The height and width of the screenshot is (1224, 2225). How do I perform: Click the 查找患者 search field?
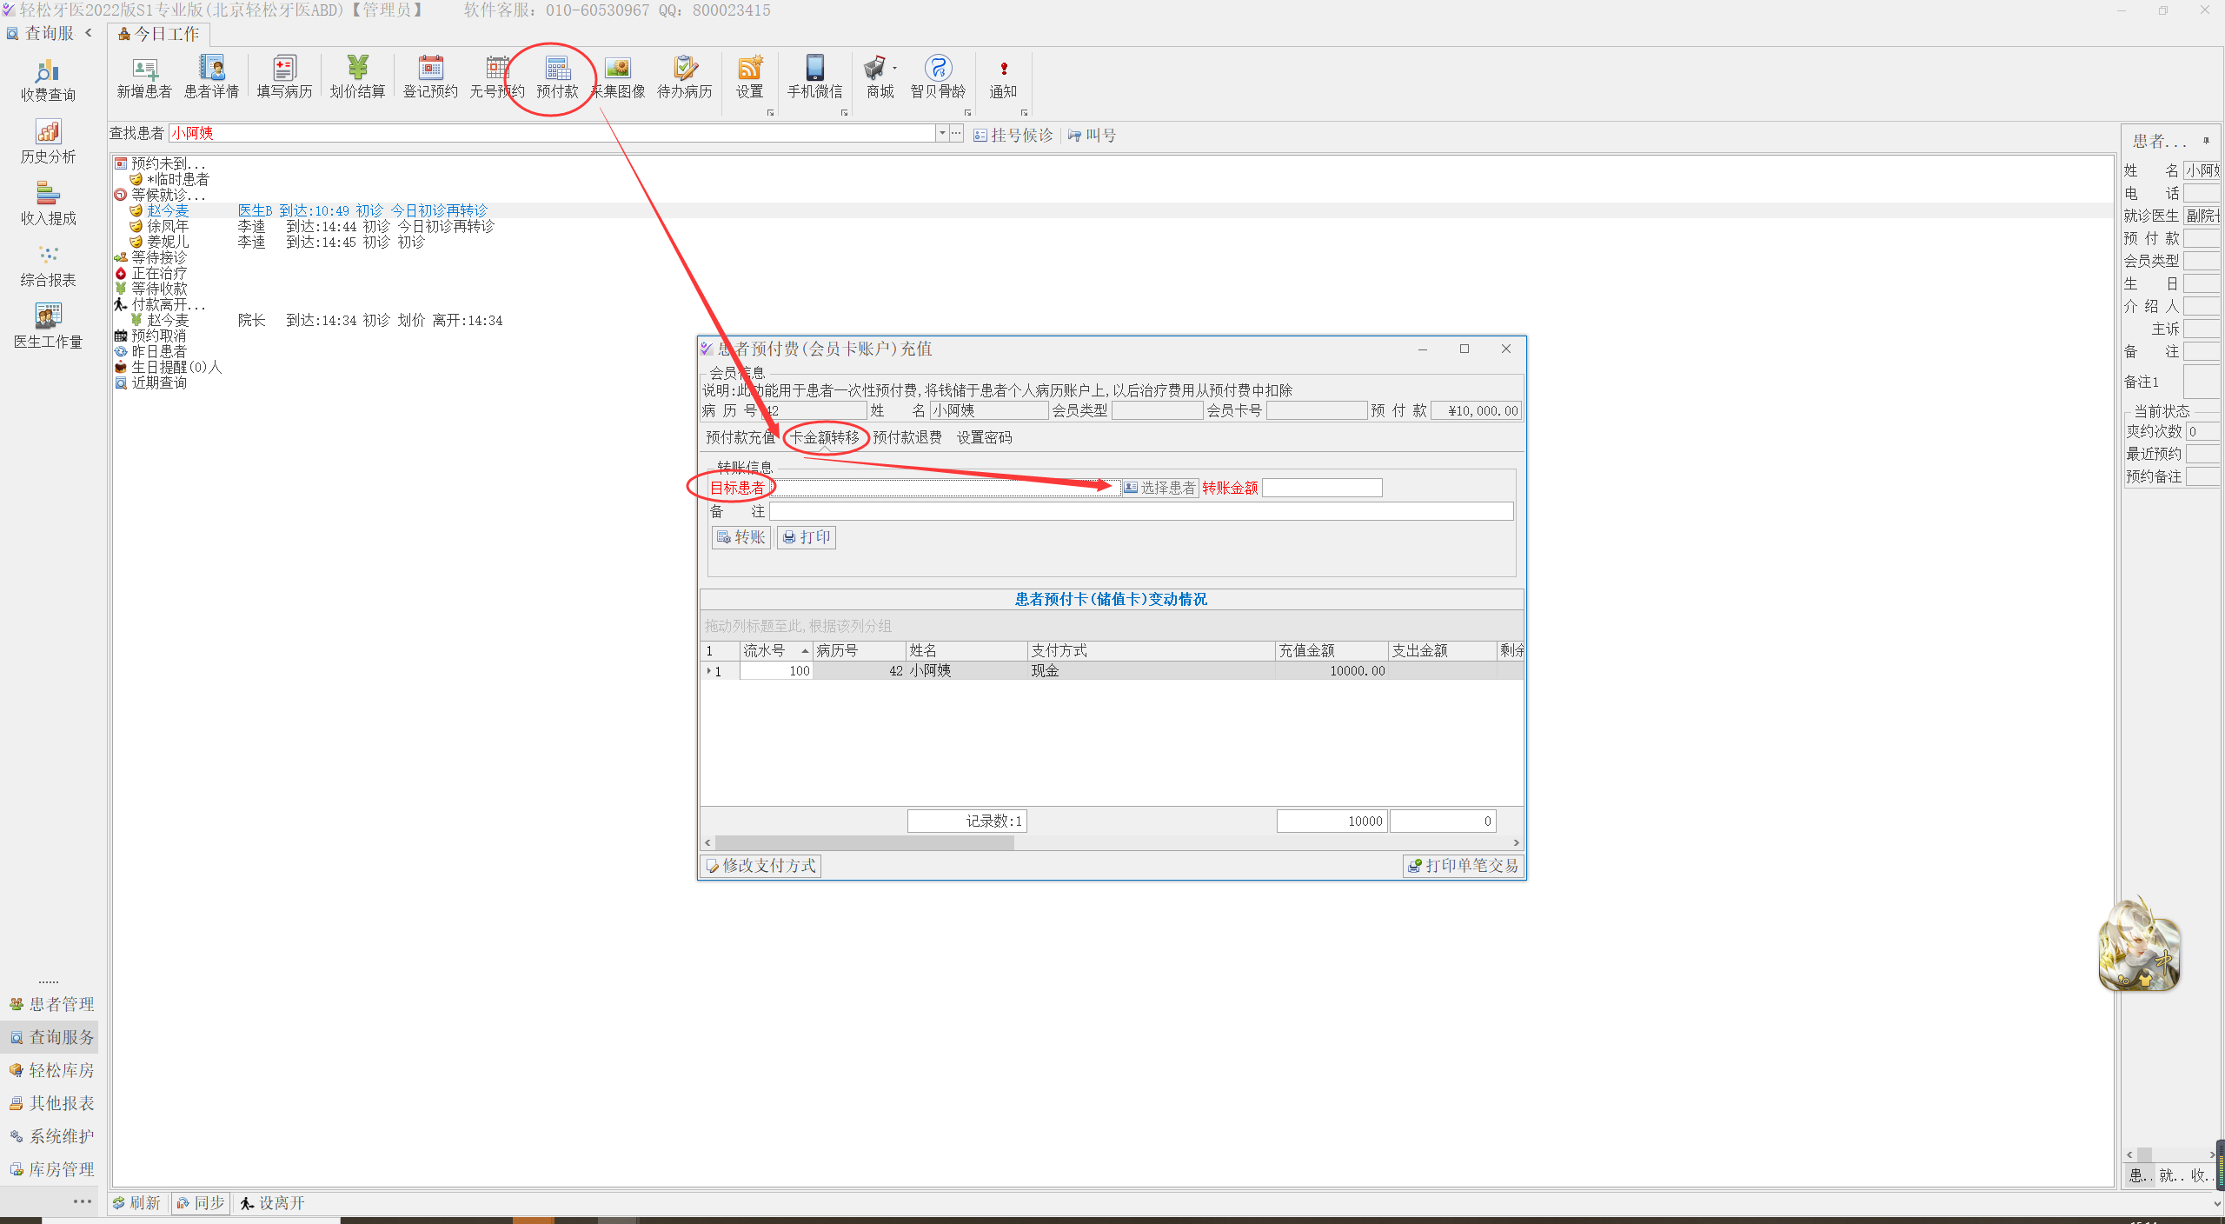pyautogui.click(x=552, y=133)
